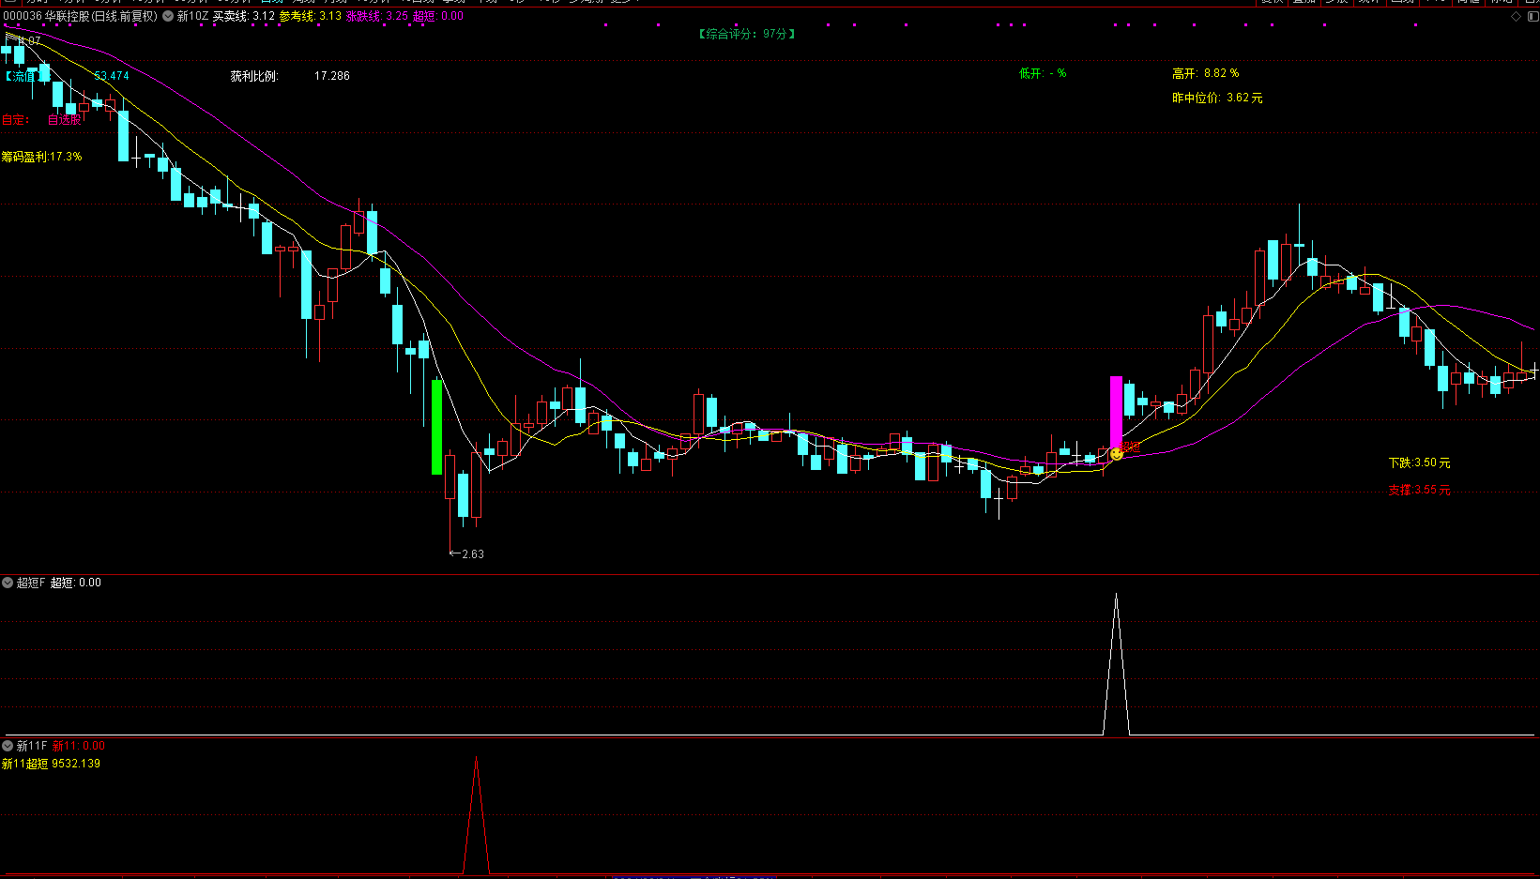Click the 高开: 8.82 % label
This screenshot has height=879, width=1540.
[x=1206, y=73]
